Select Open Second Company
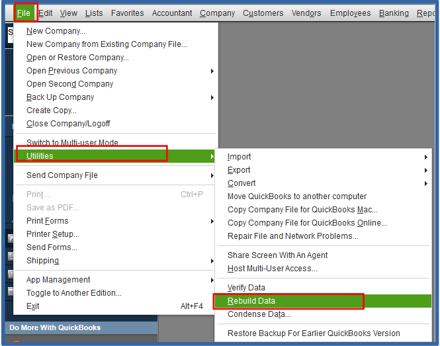The width and height of the screenshot is (440, 346). pos(115,83)
